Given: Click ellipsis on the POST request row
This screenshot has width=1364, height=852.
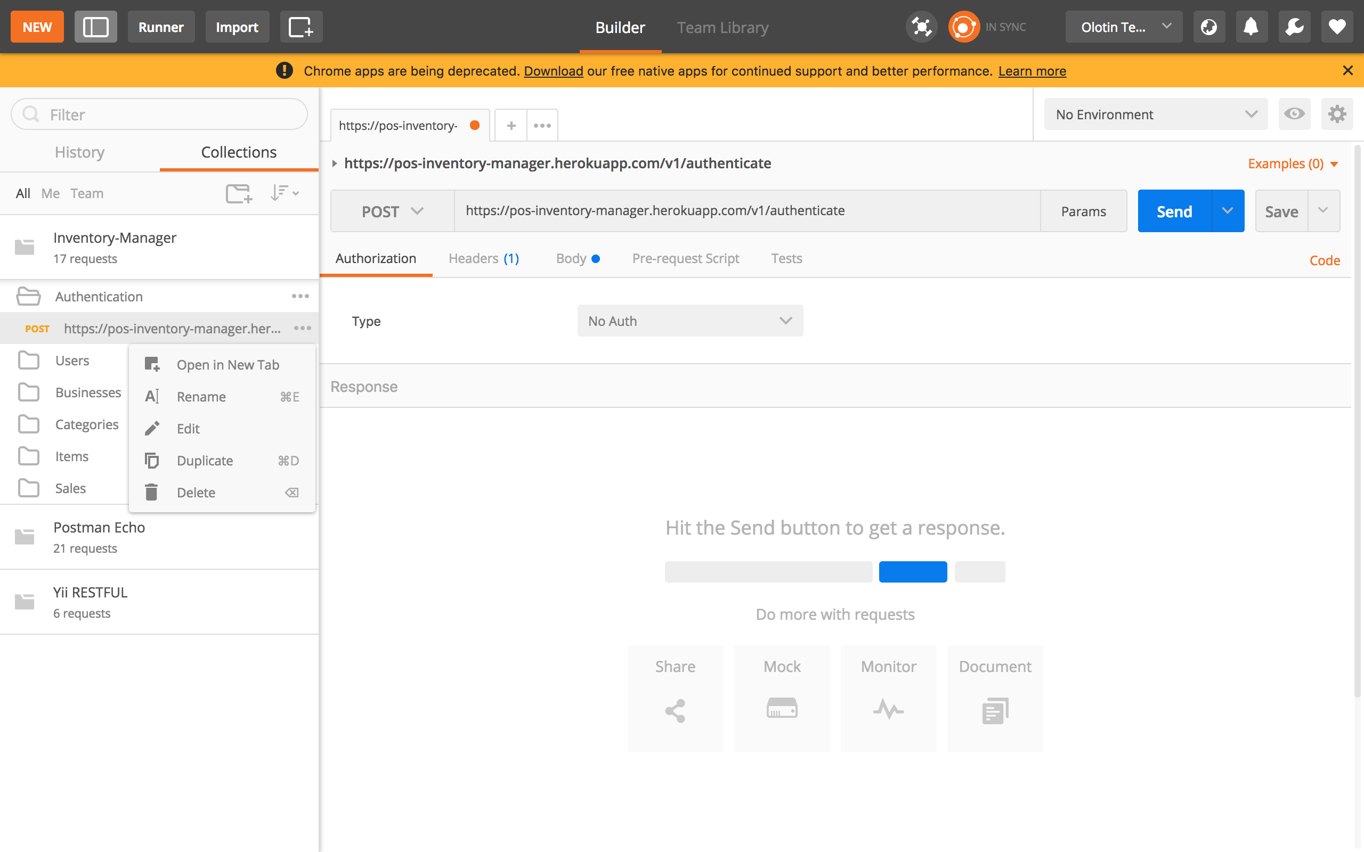Looking at the screenshot, I should point(303,328).
